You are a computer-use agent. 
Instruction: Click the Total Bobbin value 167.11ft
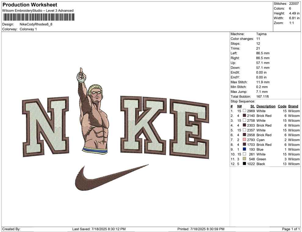[262, 97]
